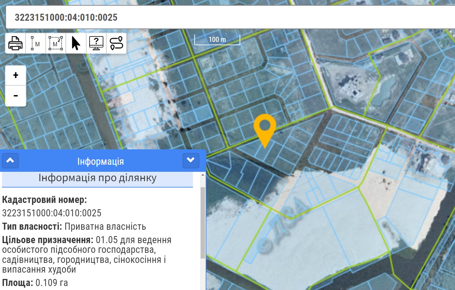Screen dimensions: 455x290
Task: Click the cadastral number value in info panel
Action: [x=52, y=213]
